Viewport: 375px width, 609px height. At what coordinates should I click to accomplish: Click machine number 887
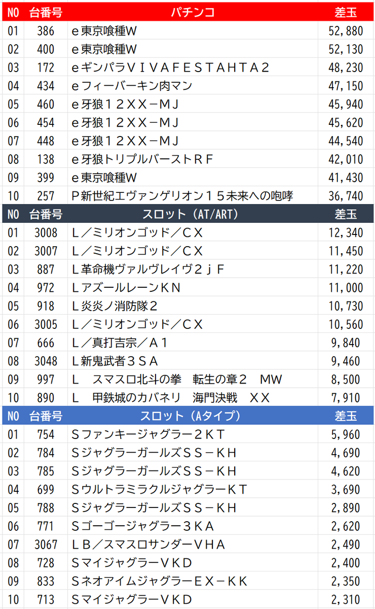46,269
